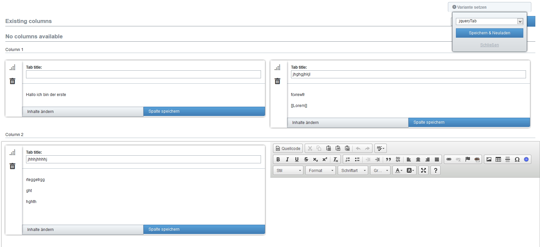Insert a numbered list

coord(348,159)
